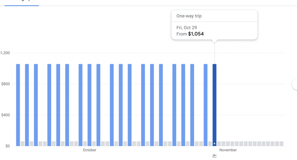The width and height of the screenshot is (297, 160).
Task: Click the gray bar just right of highlighted bar
Action: pos(219,144)
